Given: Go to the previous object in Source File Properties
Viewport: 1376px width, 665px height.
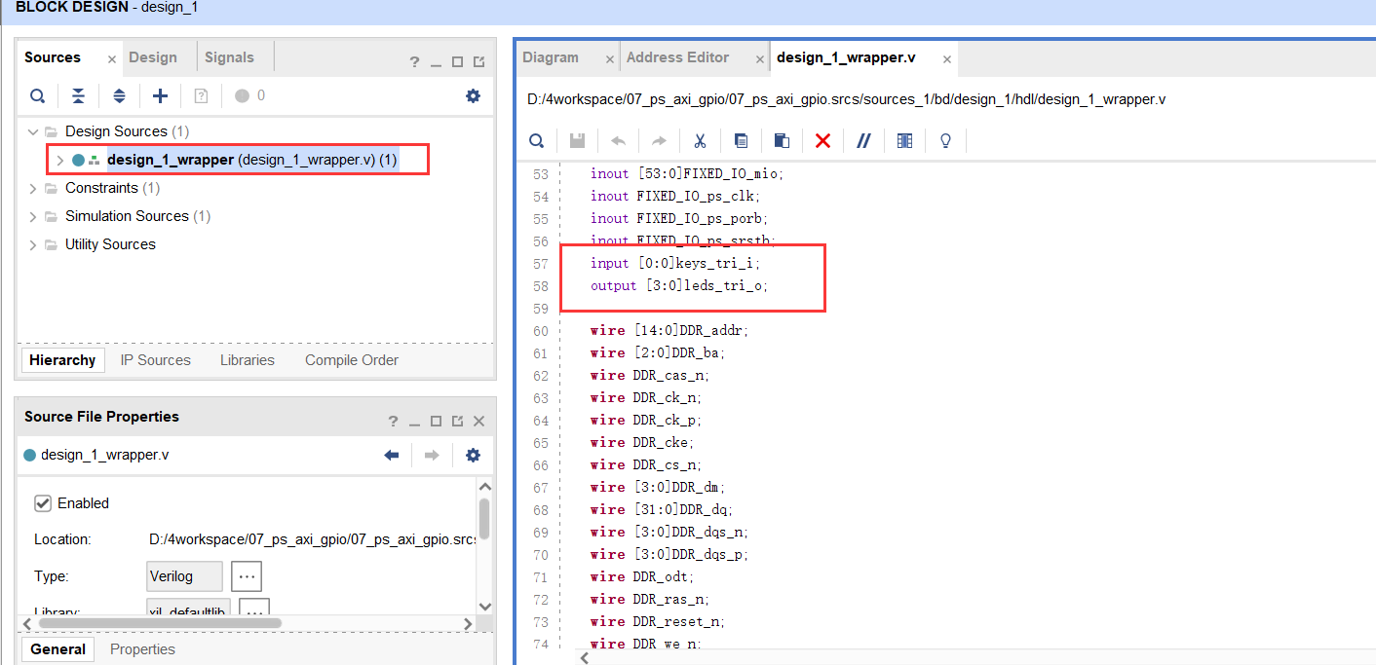Looking at the screenshot, I should (x=392, y=455).
